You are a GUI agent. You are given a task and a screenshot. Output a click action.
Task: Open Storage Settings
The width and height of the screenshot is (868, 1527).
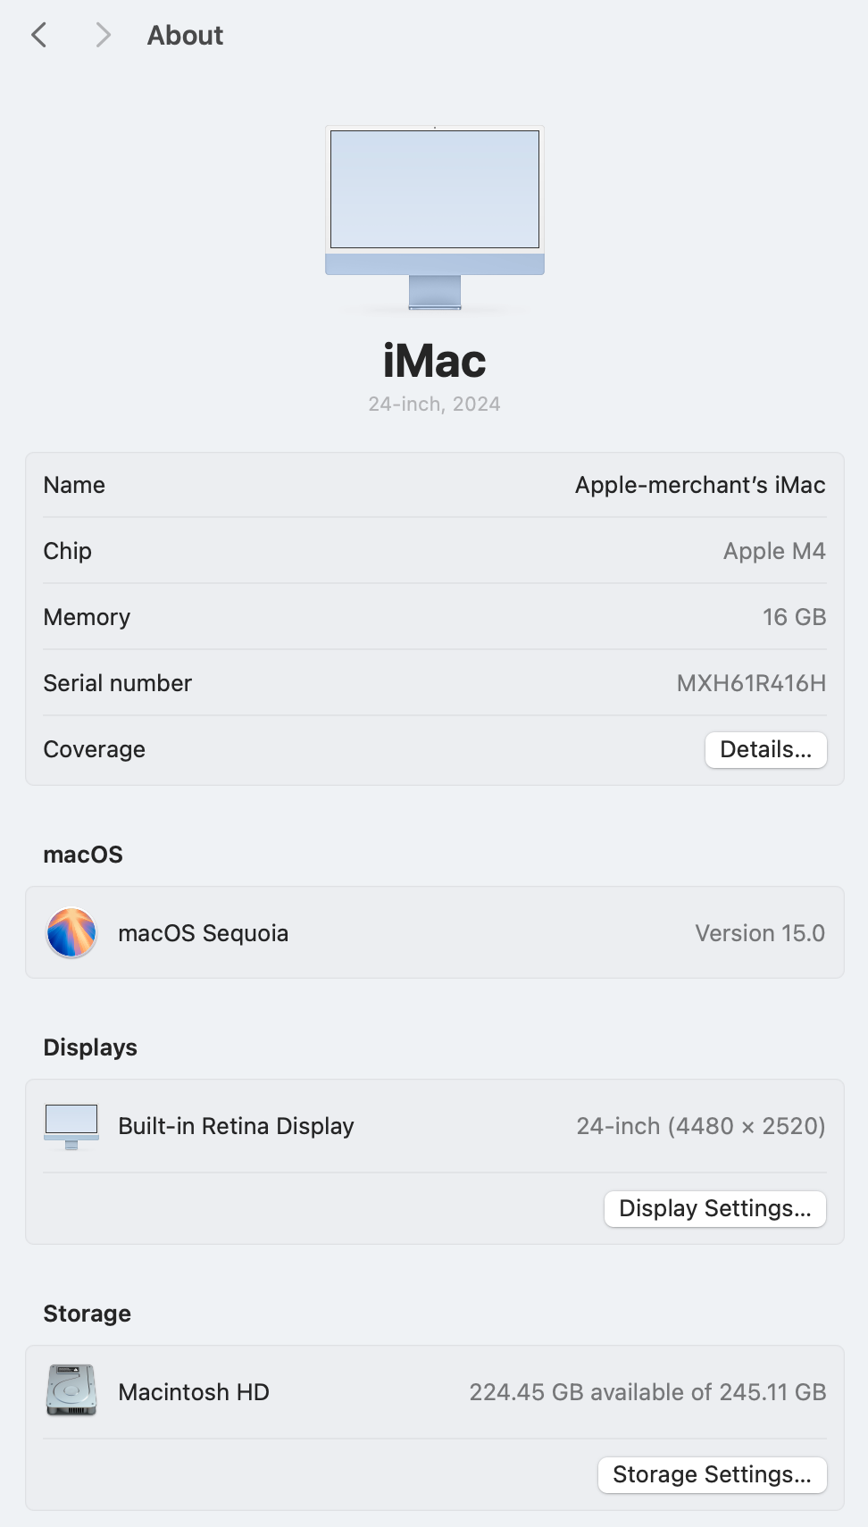(x=712, y=1474)
